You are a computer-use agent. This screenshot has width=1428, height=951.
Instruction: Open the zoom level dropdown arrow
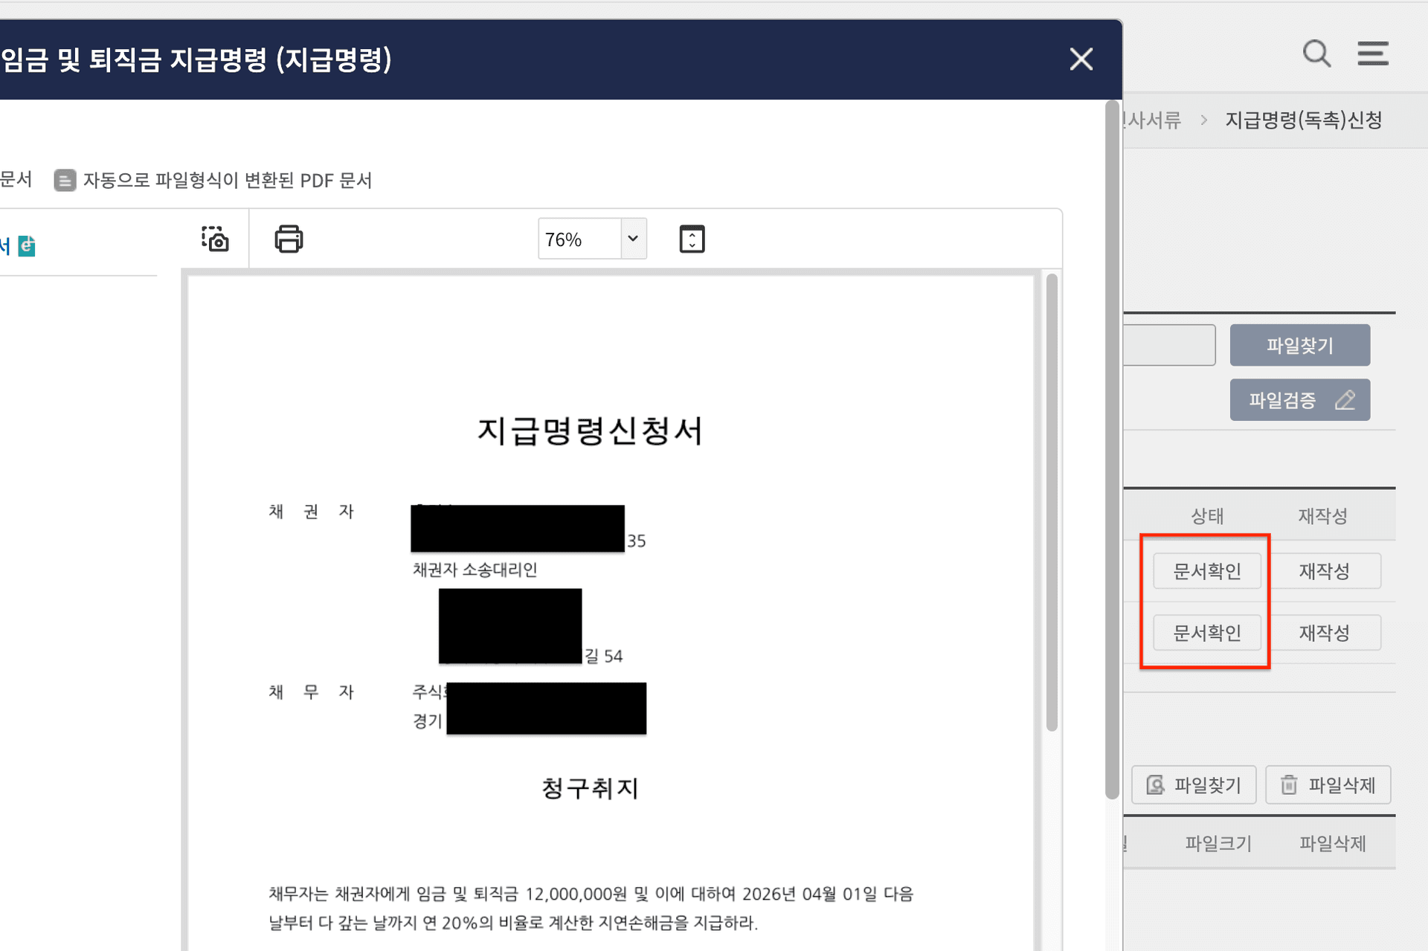[632, 239]
